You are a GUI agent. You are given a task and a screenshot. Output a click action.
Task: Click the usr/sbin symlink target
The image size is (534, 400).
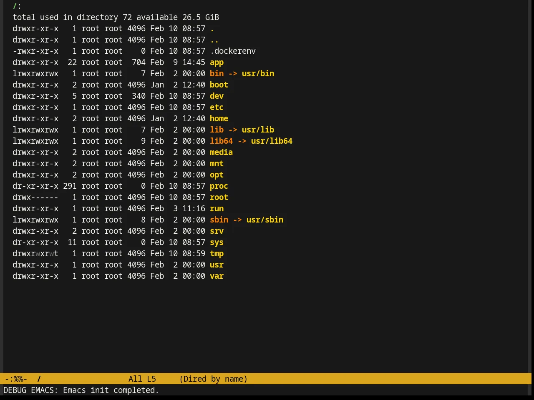pyautogui.click(x=265, y=220)
